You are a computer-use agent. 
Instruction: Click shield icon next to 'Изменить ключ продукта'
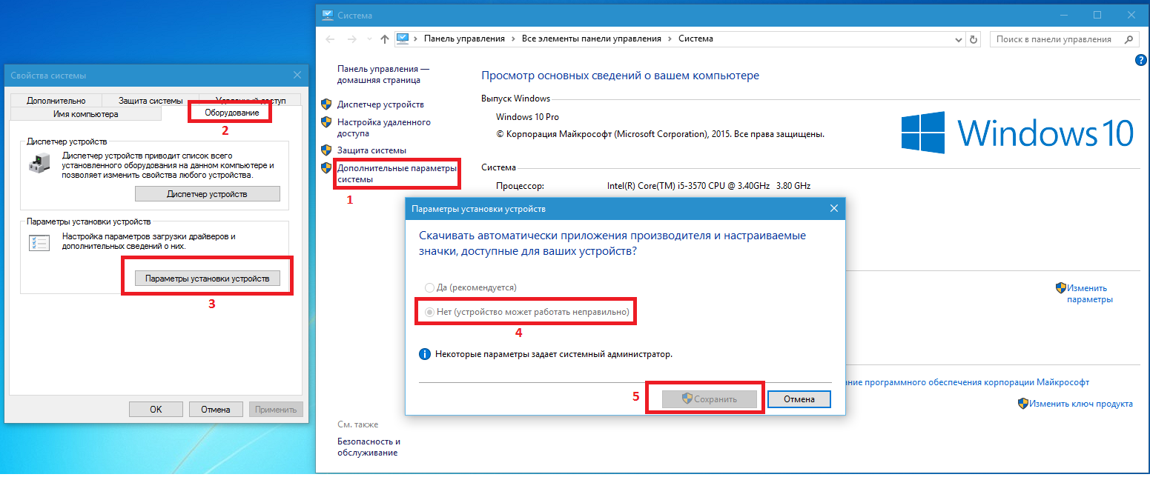1022,404
